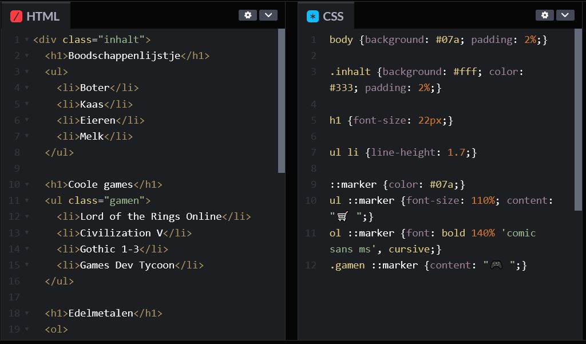Click Lord of the Rings Online text
The height and width of the screenshot is (344, 586).
151,216
